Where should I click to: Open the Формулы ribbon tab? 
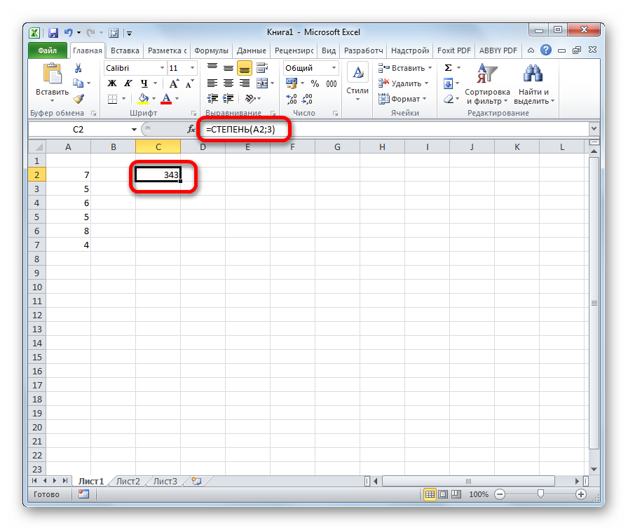[211, 50]
